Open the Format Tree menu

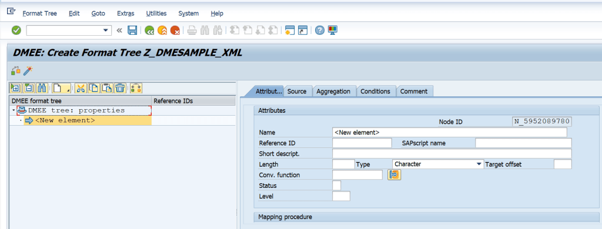pyautogui.click(x=39, y=14)
